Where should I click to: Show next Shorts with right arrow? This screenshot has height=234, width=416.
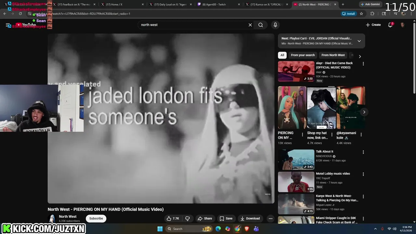tap(364, 112)
